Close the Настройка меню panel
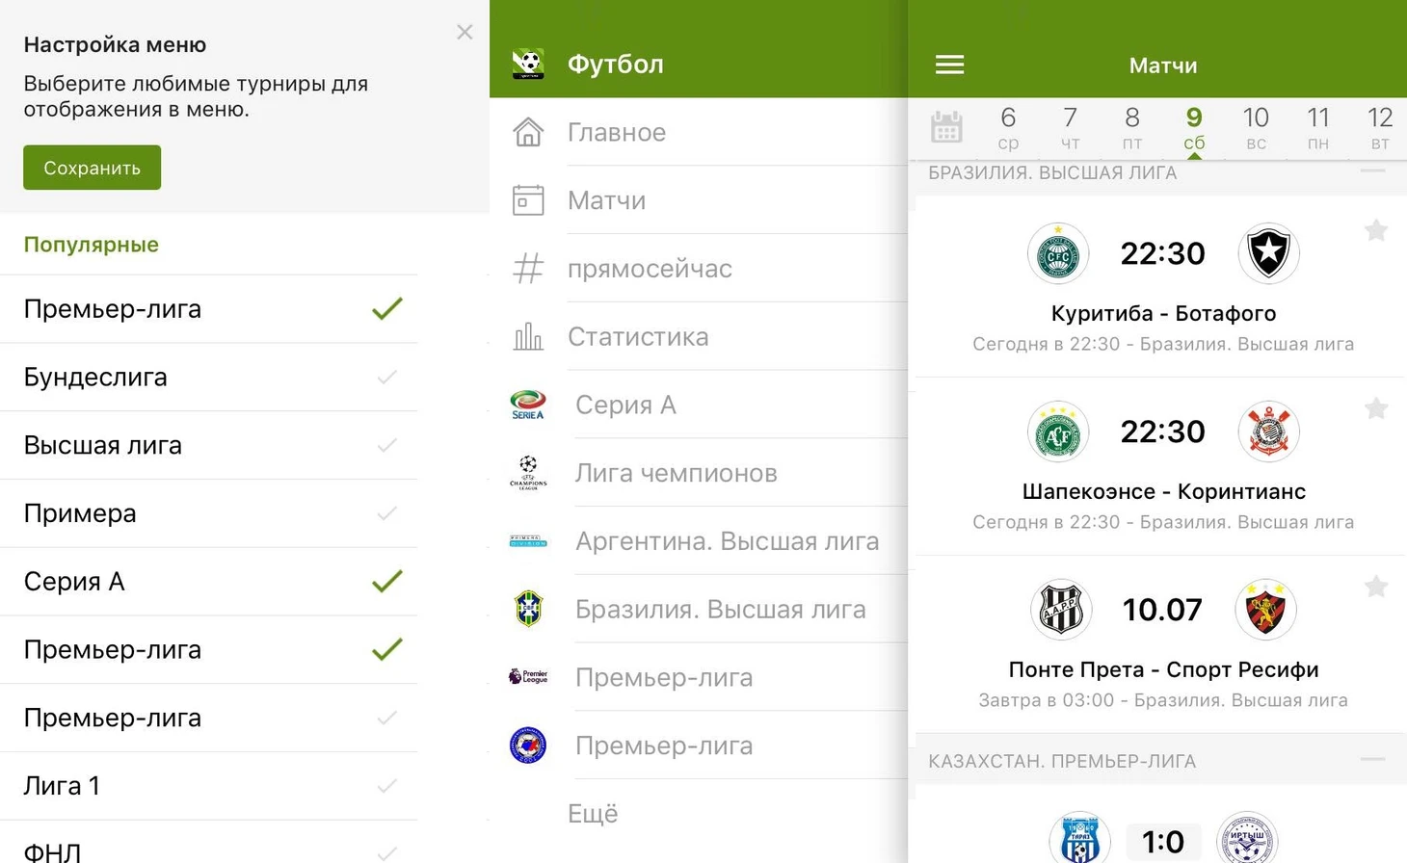Image resolution: width=1407 pixels, height=863 pixels. click(x=465, y=33)
